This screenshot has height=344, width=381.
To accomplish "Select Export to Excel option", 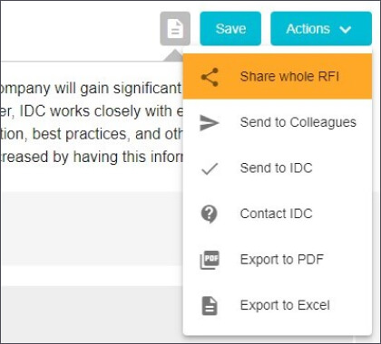I will point(278,305).
